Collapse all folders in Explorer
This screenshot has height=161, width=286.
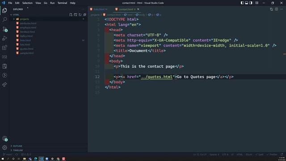(x=85, y=15)
